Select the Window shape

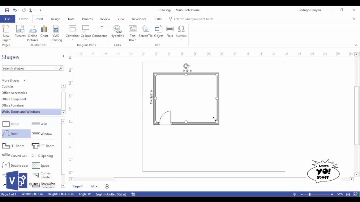(42, 134)
